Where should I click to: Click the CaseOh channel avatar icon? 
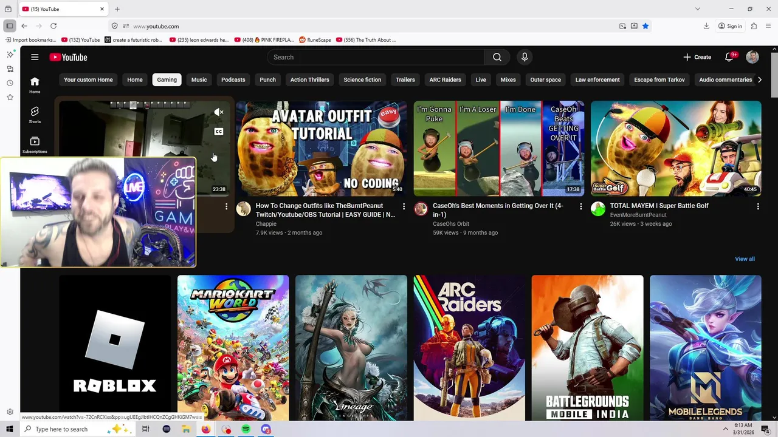click(421, 209)
